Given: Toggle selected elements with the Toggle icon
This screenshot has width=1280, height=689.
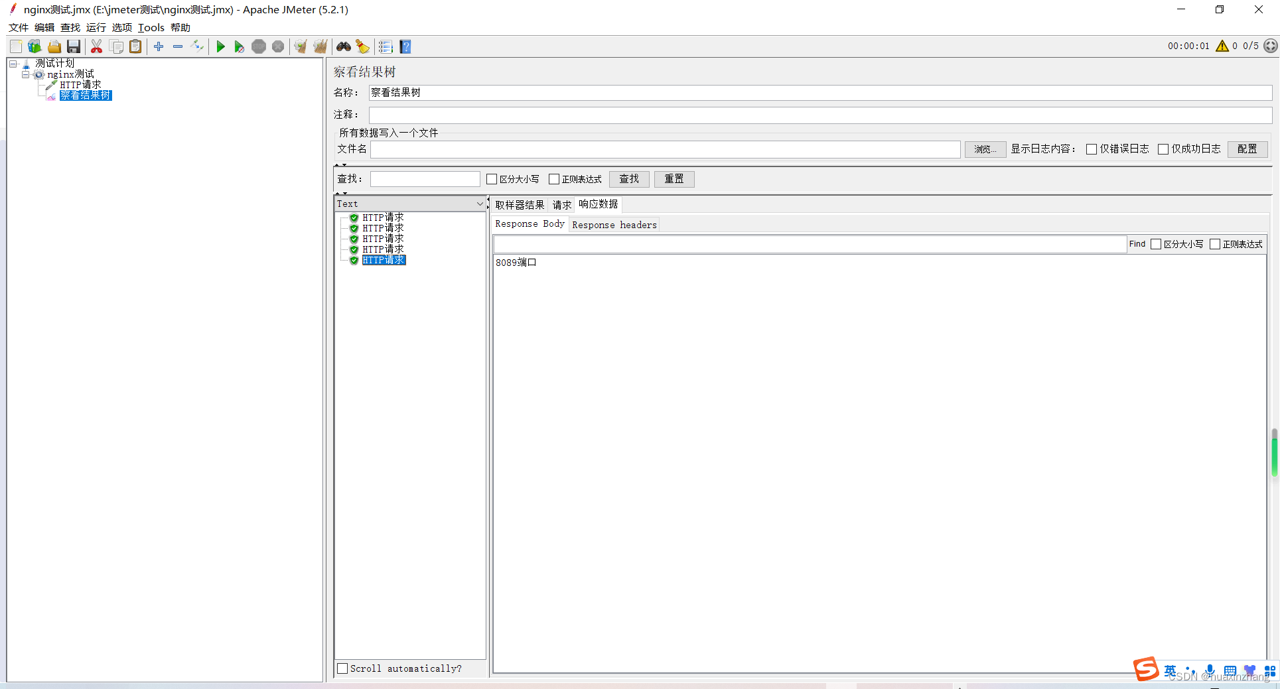Looking at the screenshot, I should [x=197, y=46].
